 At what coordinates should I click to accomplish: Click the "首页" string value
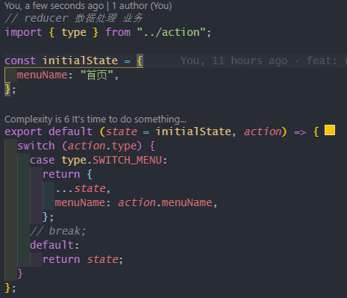click(97, 75)
